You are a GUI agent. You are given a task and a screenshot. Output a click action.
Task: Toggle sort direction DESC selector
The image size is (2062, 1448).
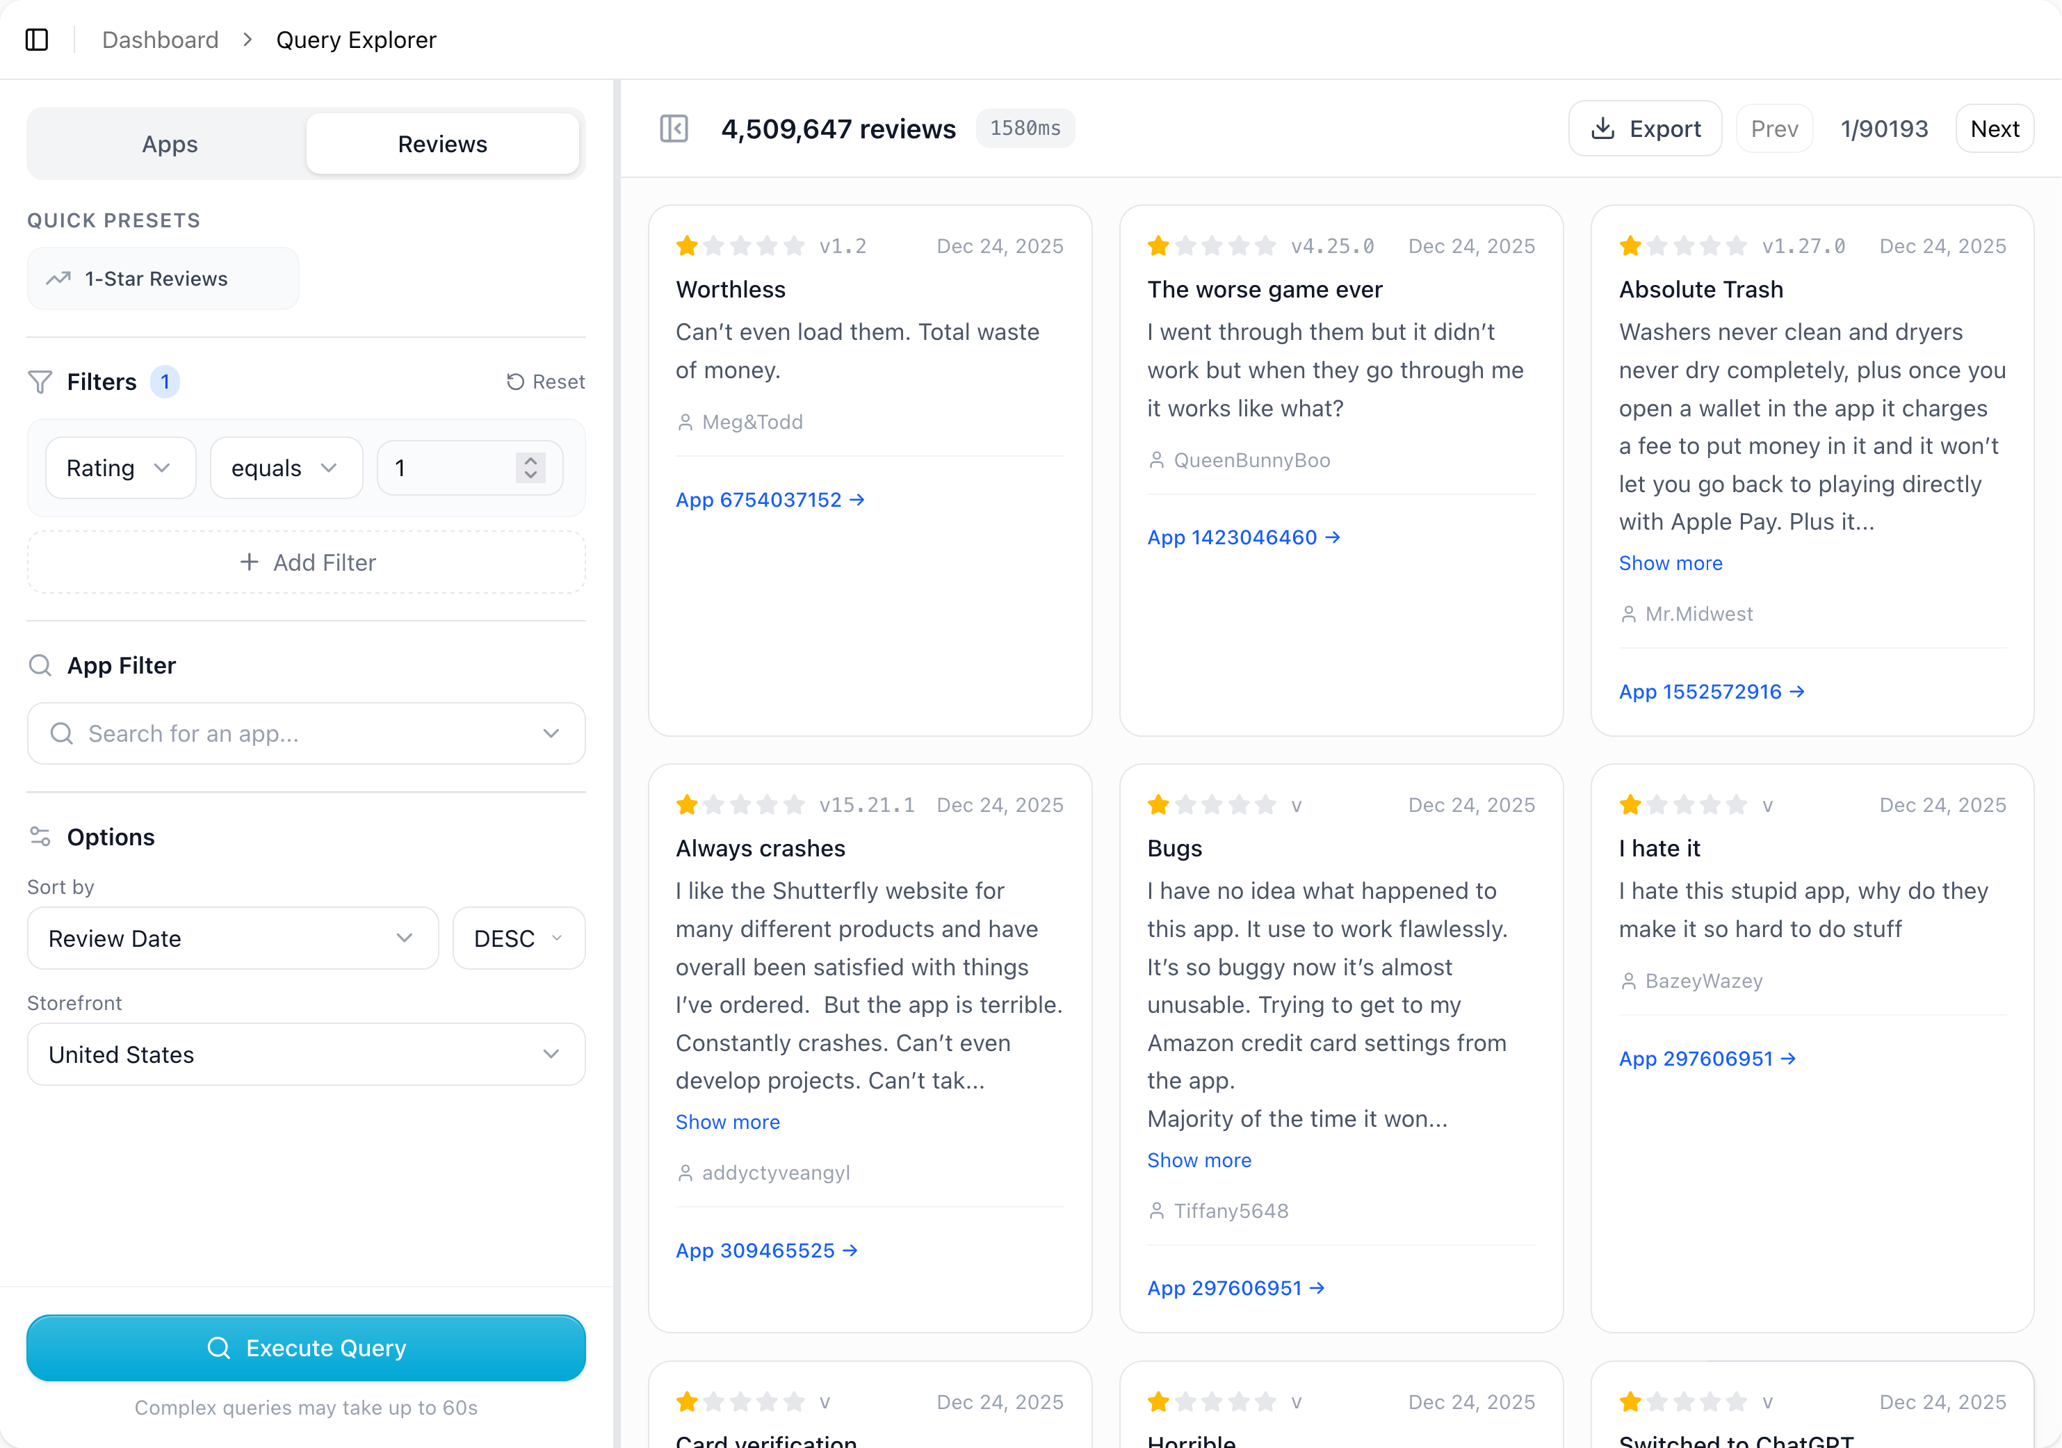[518, 938]
